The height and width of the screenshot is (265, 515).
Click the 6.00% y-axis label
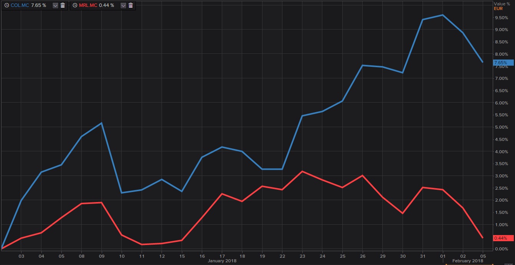point(501,103)
